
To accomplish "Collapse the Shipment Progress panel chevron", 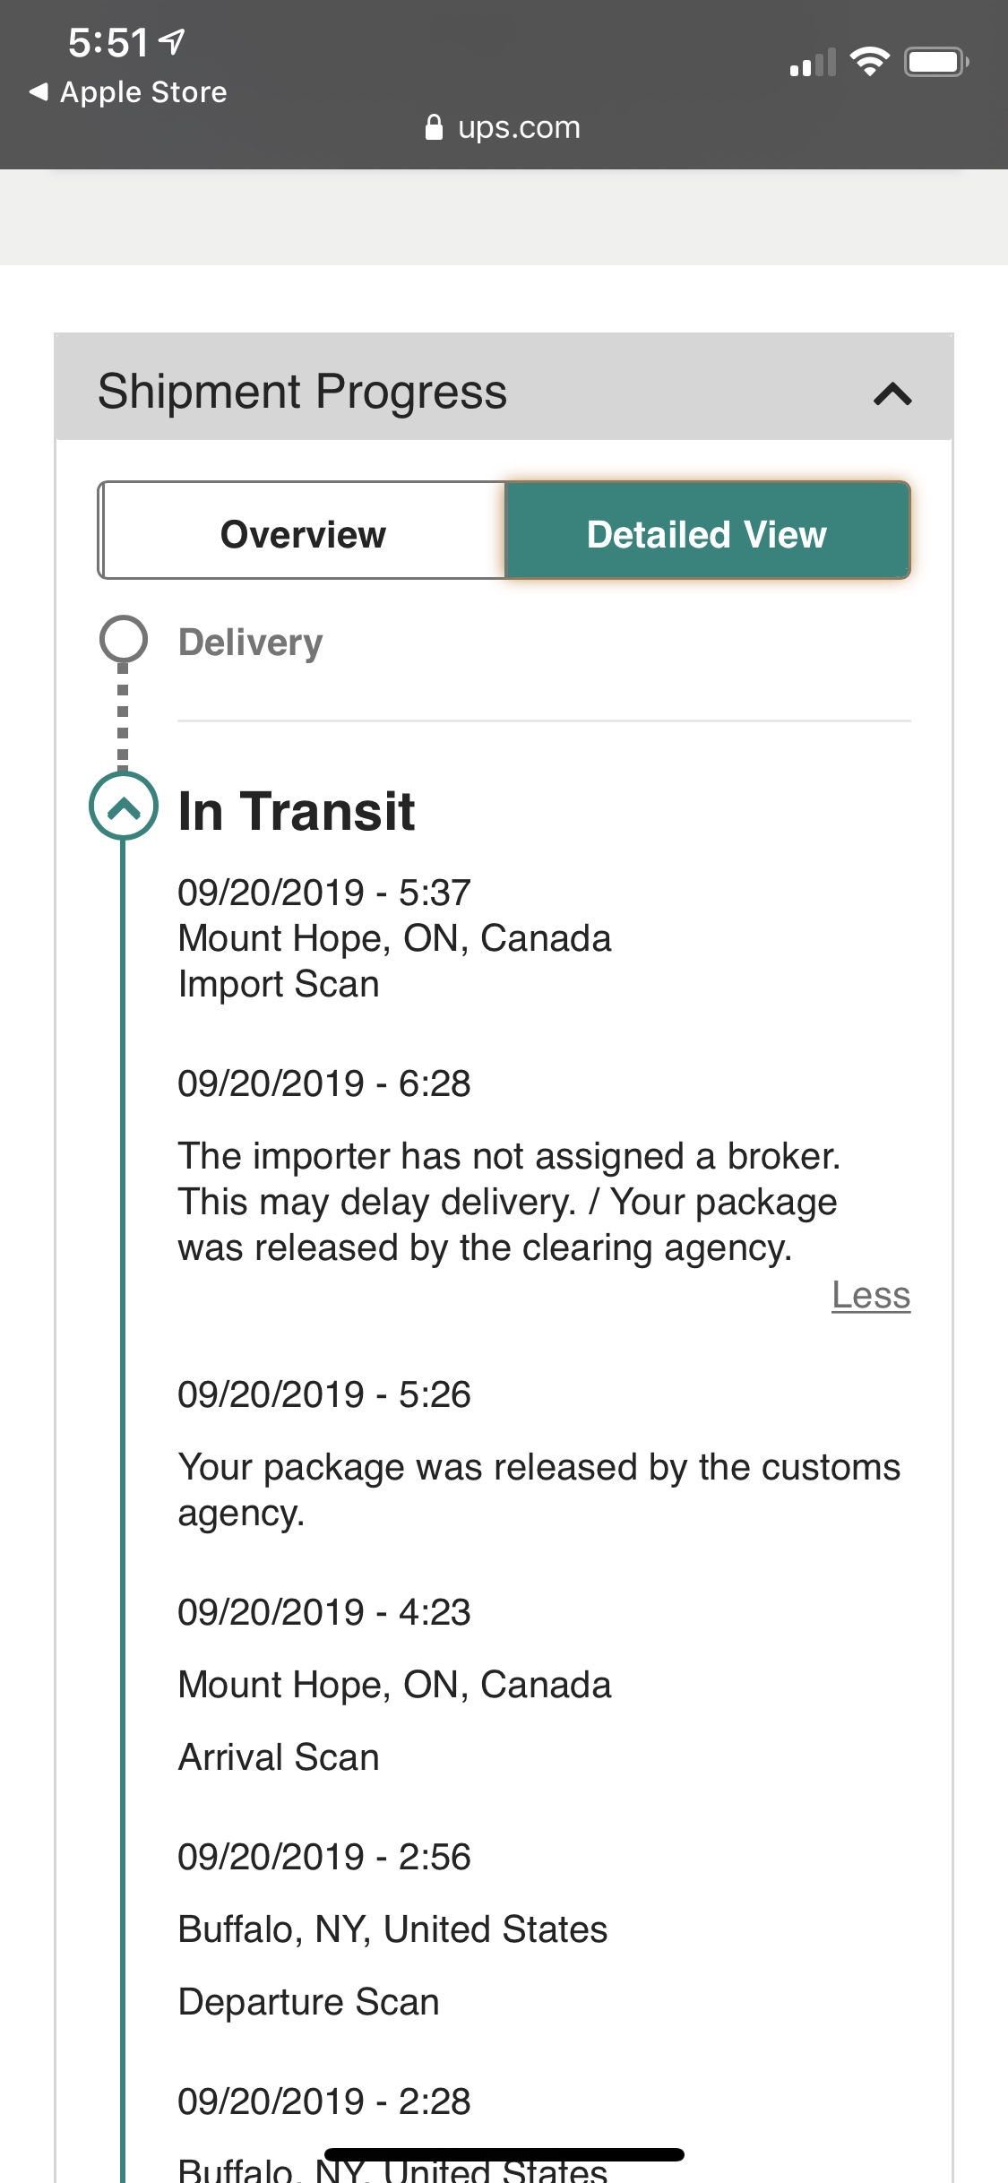I will [892, 393].
